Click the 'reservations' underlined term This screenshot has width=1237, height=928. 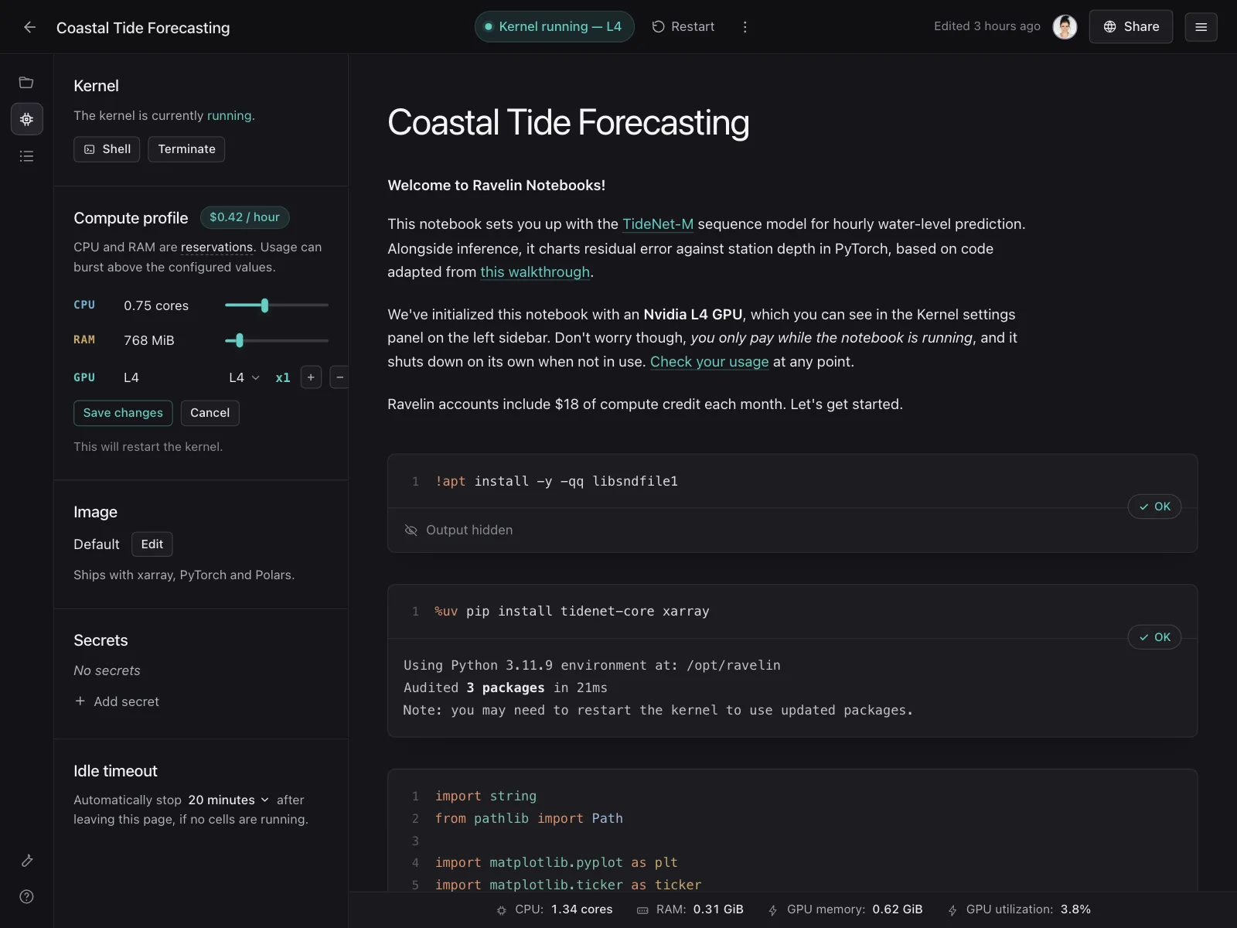point(217,247)
